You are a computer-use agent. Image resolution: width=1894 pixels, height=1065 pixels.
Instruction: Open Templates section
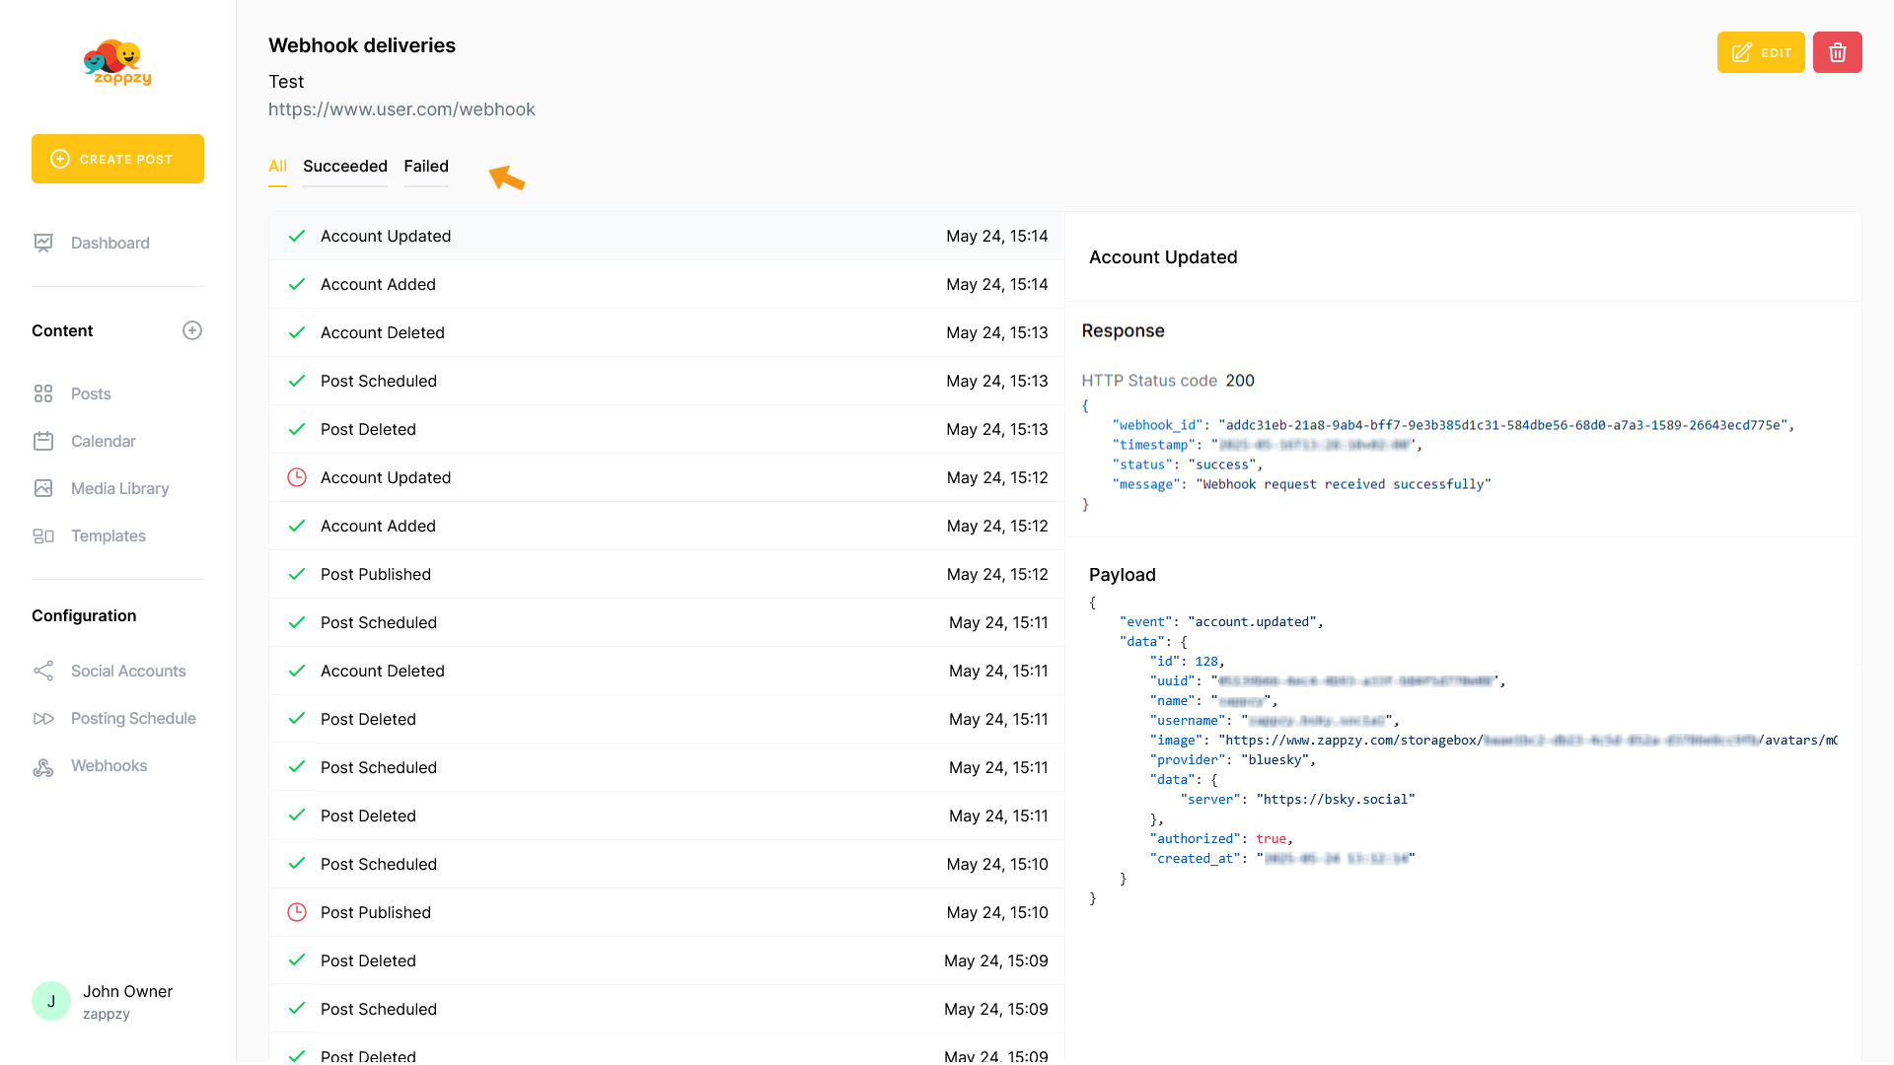pyautogui.click(x=108, y=535)
